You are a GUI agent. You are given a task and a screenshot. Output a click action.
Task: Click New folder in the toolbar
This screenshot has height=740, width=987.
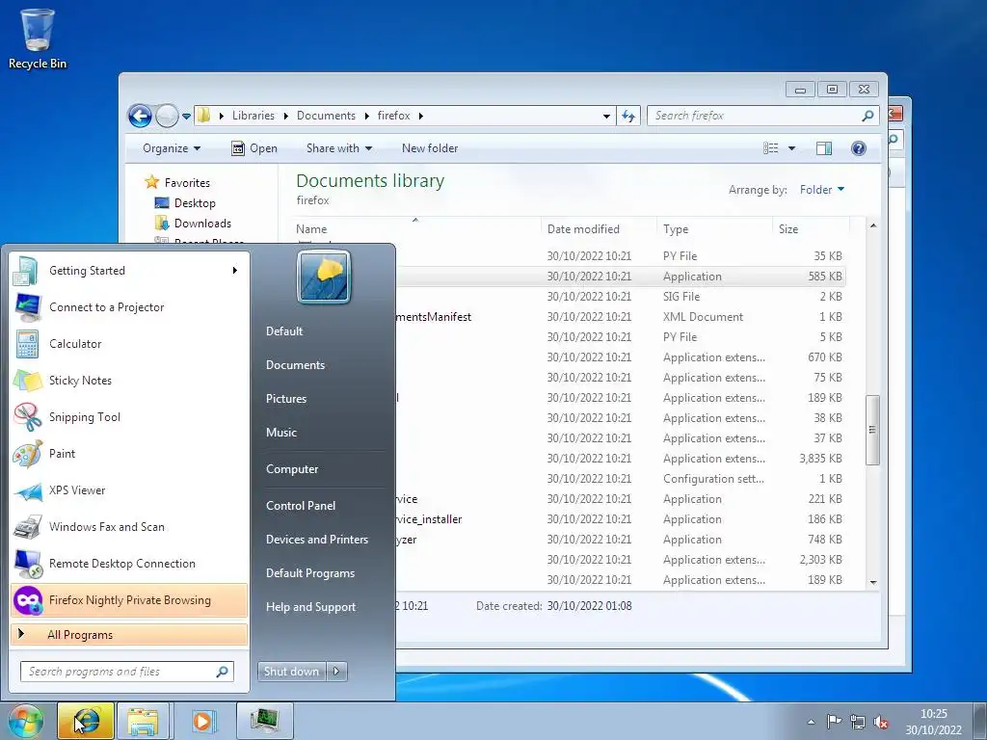click(430, 148)
